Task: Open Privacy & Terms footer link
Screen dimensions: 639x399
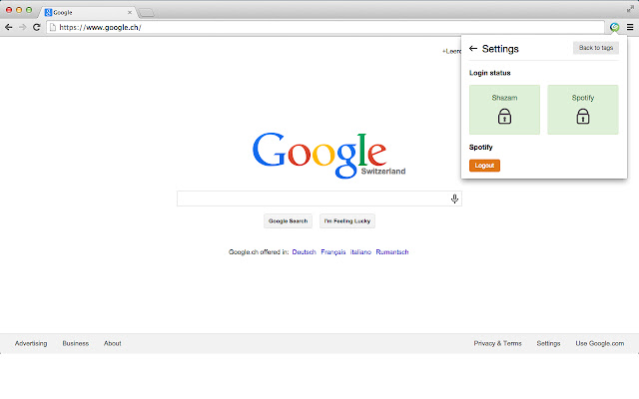Action: [497, 343]
